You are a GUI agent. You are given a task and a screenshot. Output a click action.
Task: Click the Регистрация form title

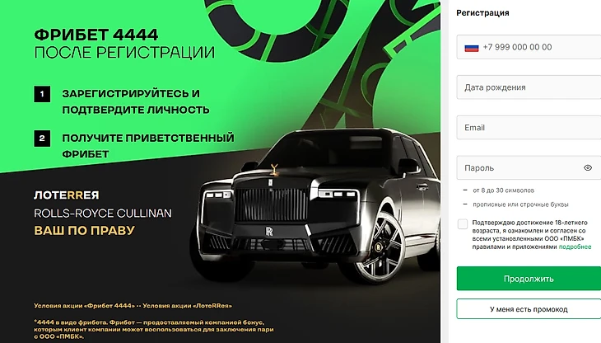[482, 13]
